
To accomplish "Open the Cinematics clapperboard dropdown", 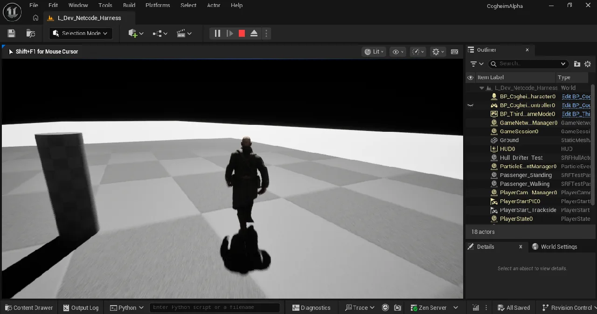I will point(184,33).
